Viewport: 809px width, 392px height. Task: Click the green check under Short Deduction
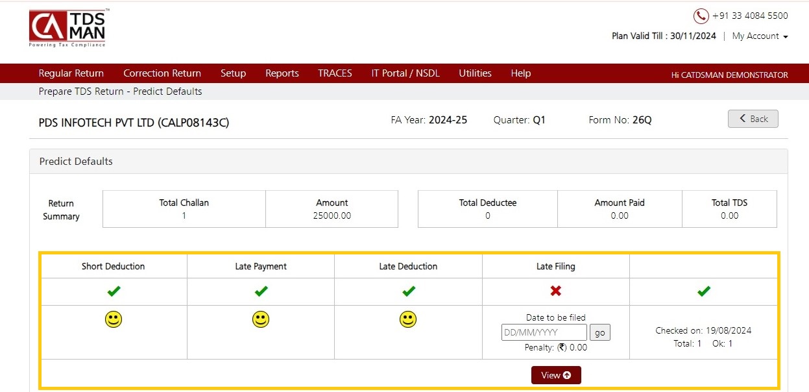point(114,292)
